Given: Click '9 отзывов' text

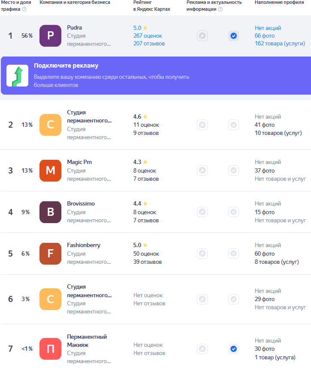Looking at the screenshot, I should 146,133.
